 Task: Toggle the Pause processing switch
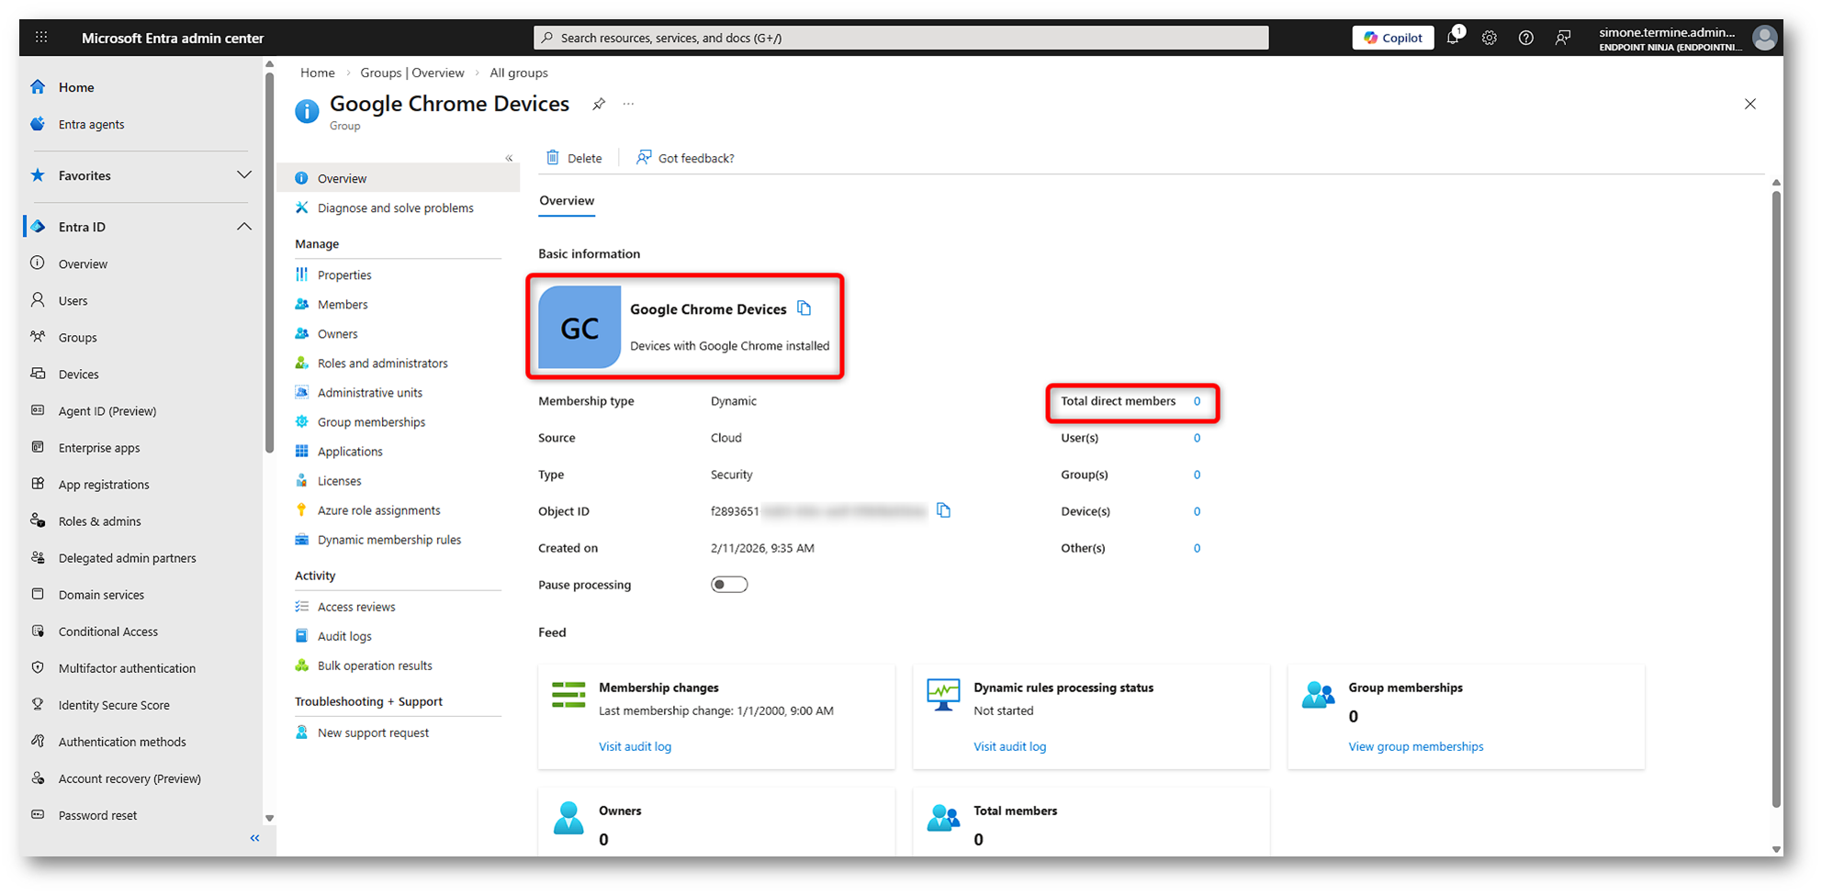tap(729, 585)
